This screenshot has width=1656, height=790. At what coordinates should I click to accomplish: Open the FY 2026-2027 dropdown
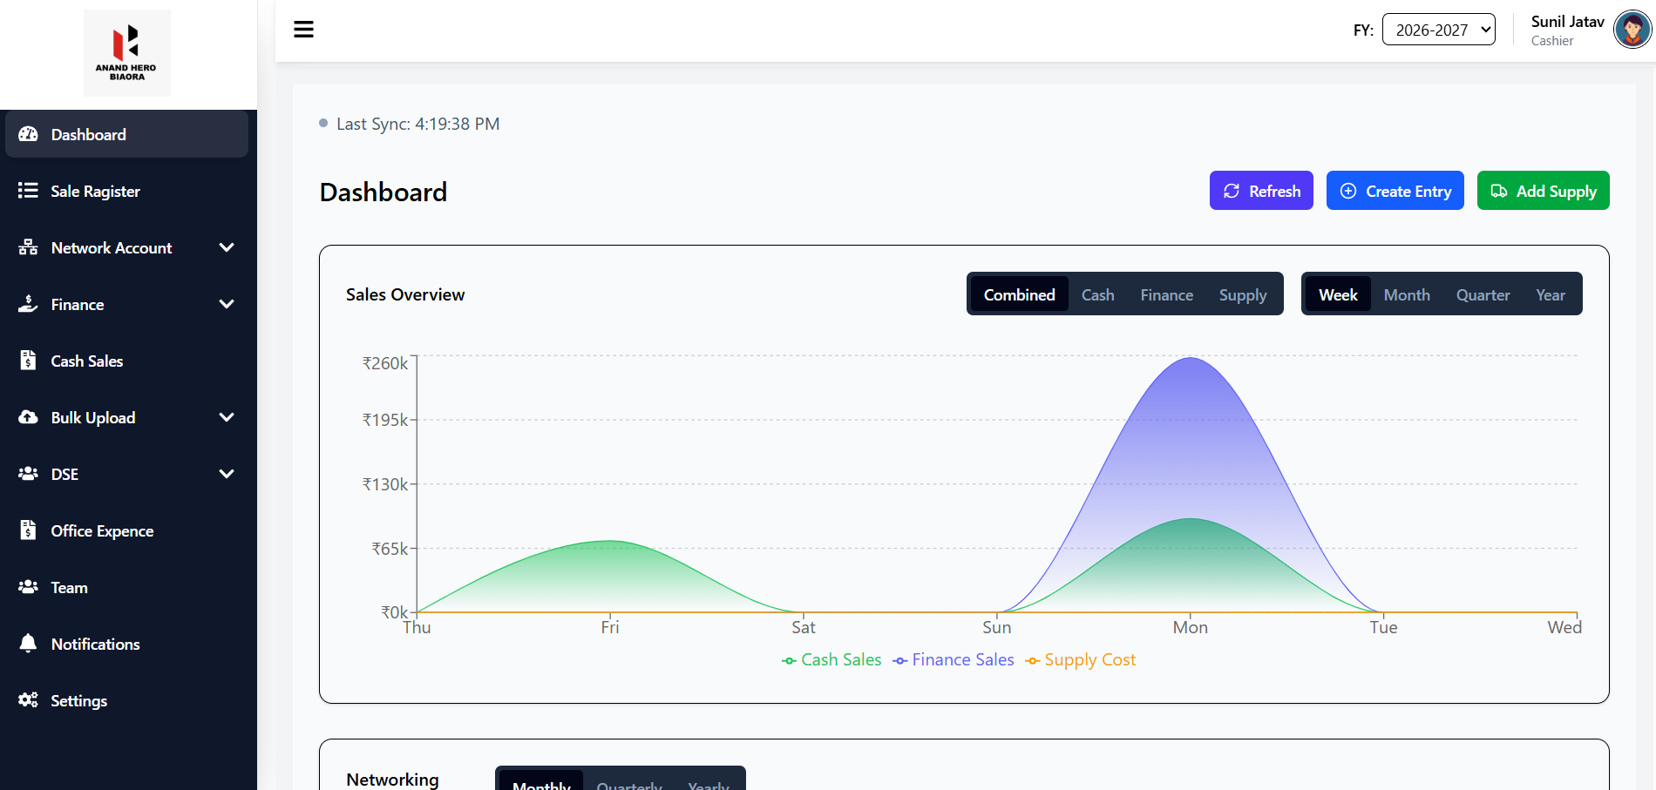[x=1439, y=30]
